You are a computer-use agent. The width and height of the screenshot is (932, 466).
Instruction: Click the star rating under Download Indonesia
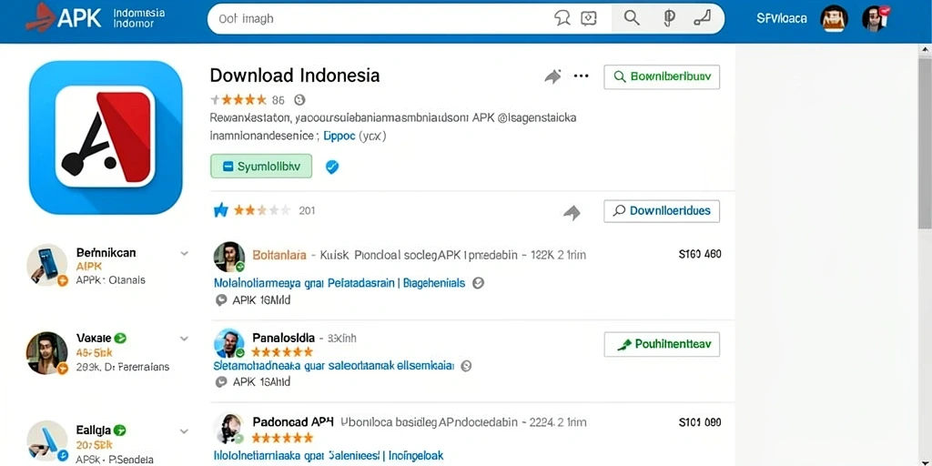pyautogui.click(x=238, y=100)
